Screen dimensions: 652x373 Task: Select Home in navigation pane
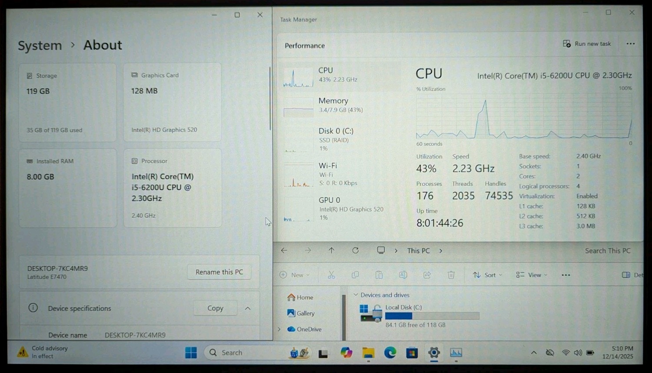pos(300,297)
